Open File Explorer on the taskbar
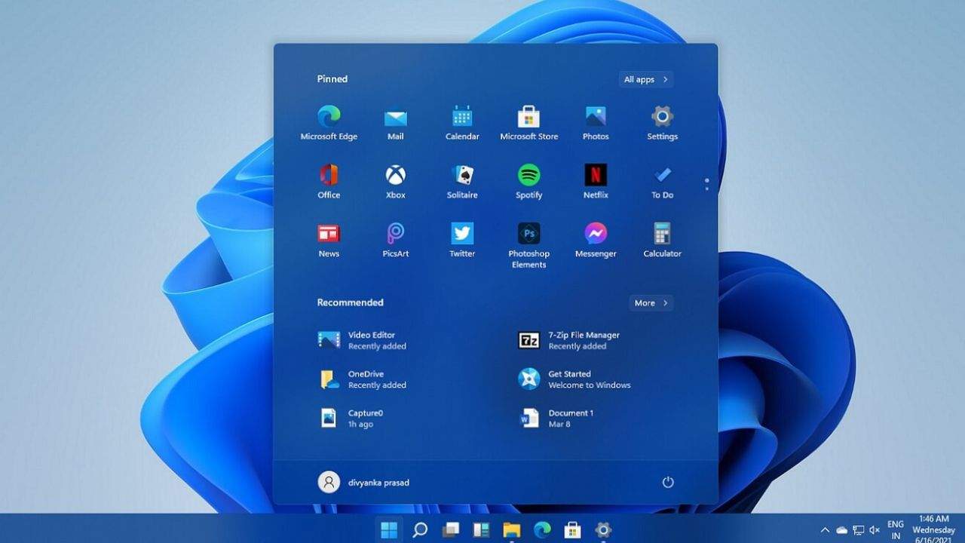Image resolution: width=965 pixels, height=543 pixels. pyautogui.click(x=512, y=529)
